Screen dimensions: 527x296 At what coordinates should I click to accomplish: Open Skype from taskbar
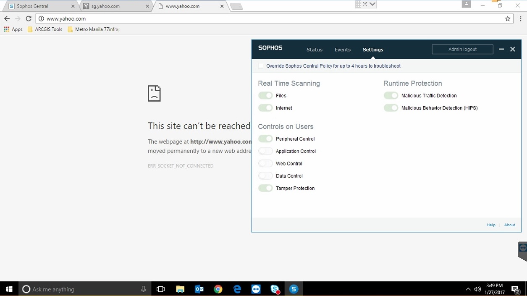275,289
